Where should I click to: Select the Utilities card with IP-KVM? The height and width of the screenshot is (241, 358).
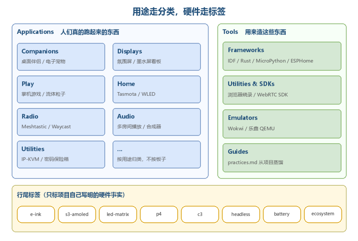click(x=61, y=154)
